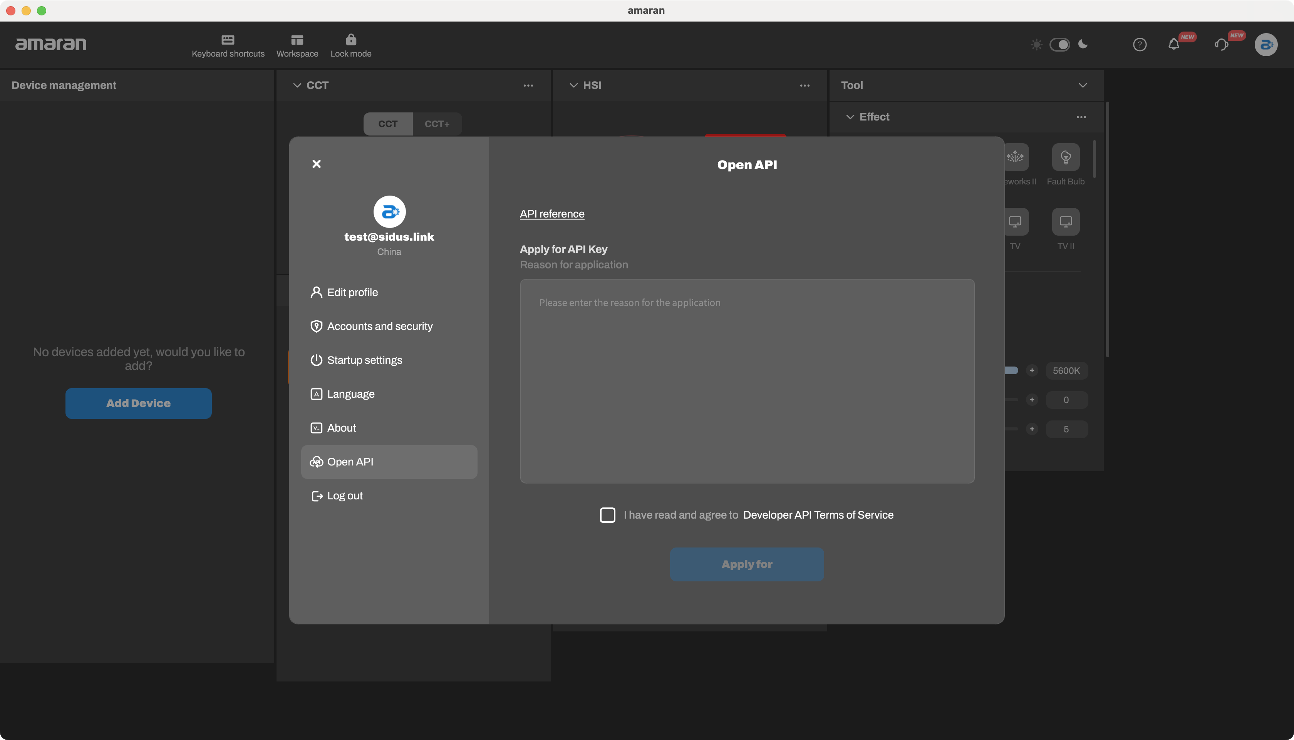Open the help question mark icon

coord(1140,45)
